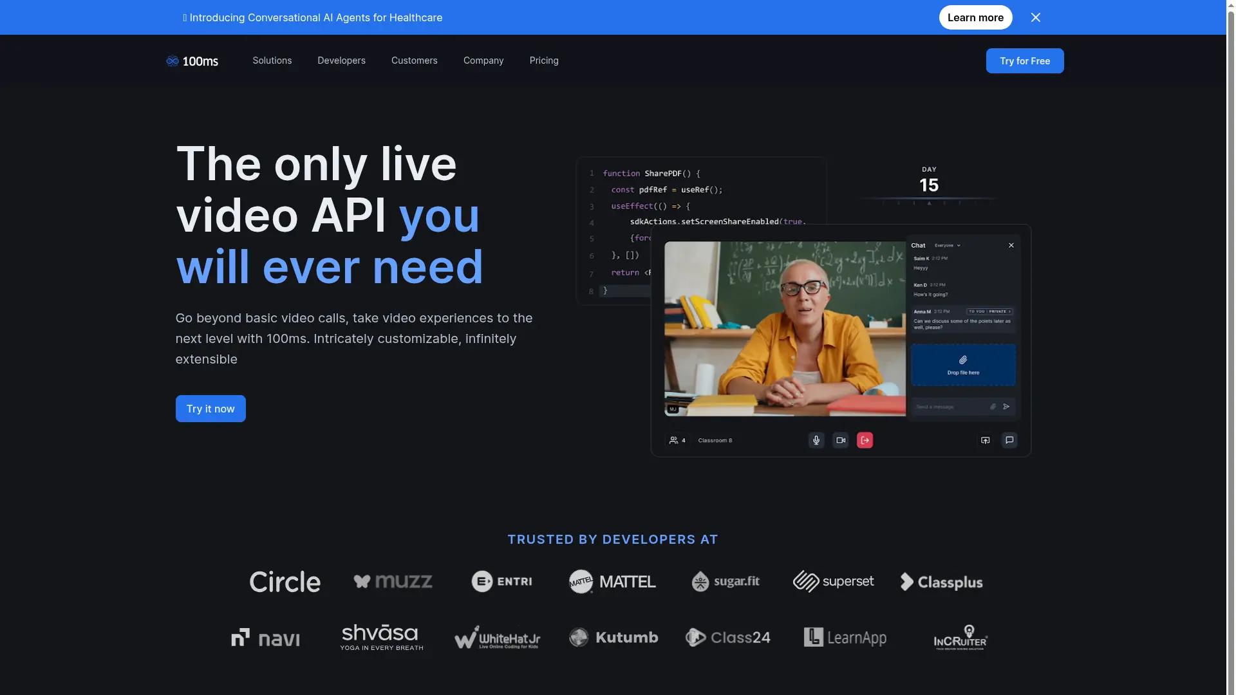Click the participants icon showing 4 attendees
This screenshot has height=695, width=1236.
tap(676, 440)
